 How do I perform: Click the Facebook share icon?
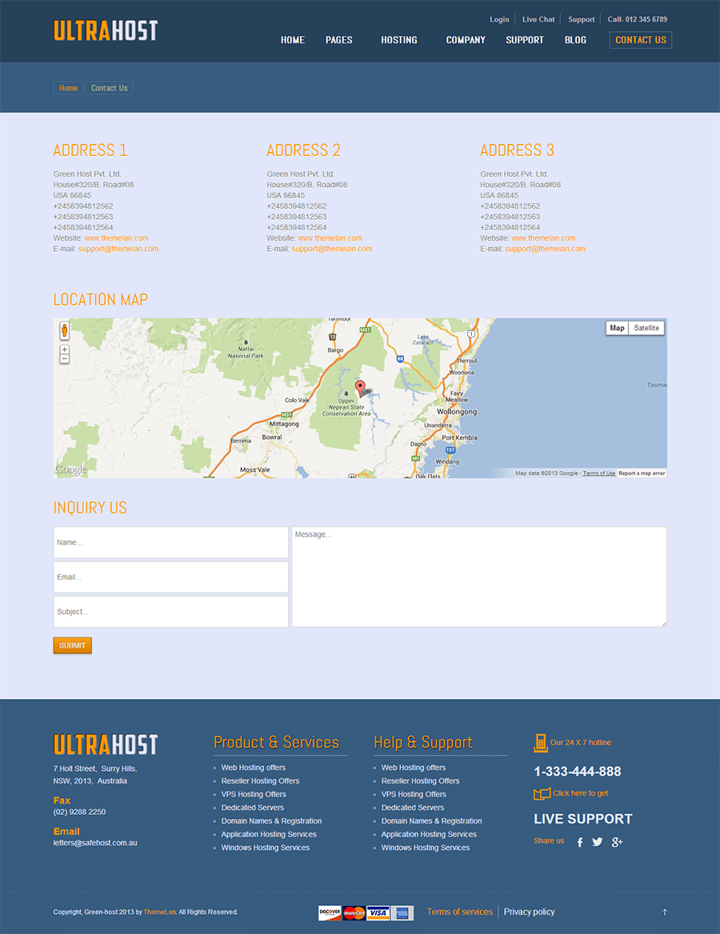click(579, 841)
